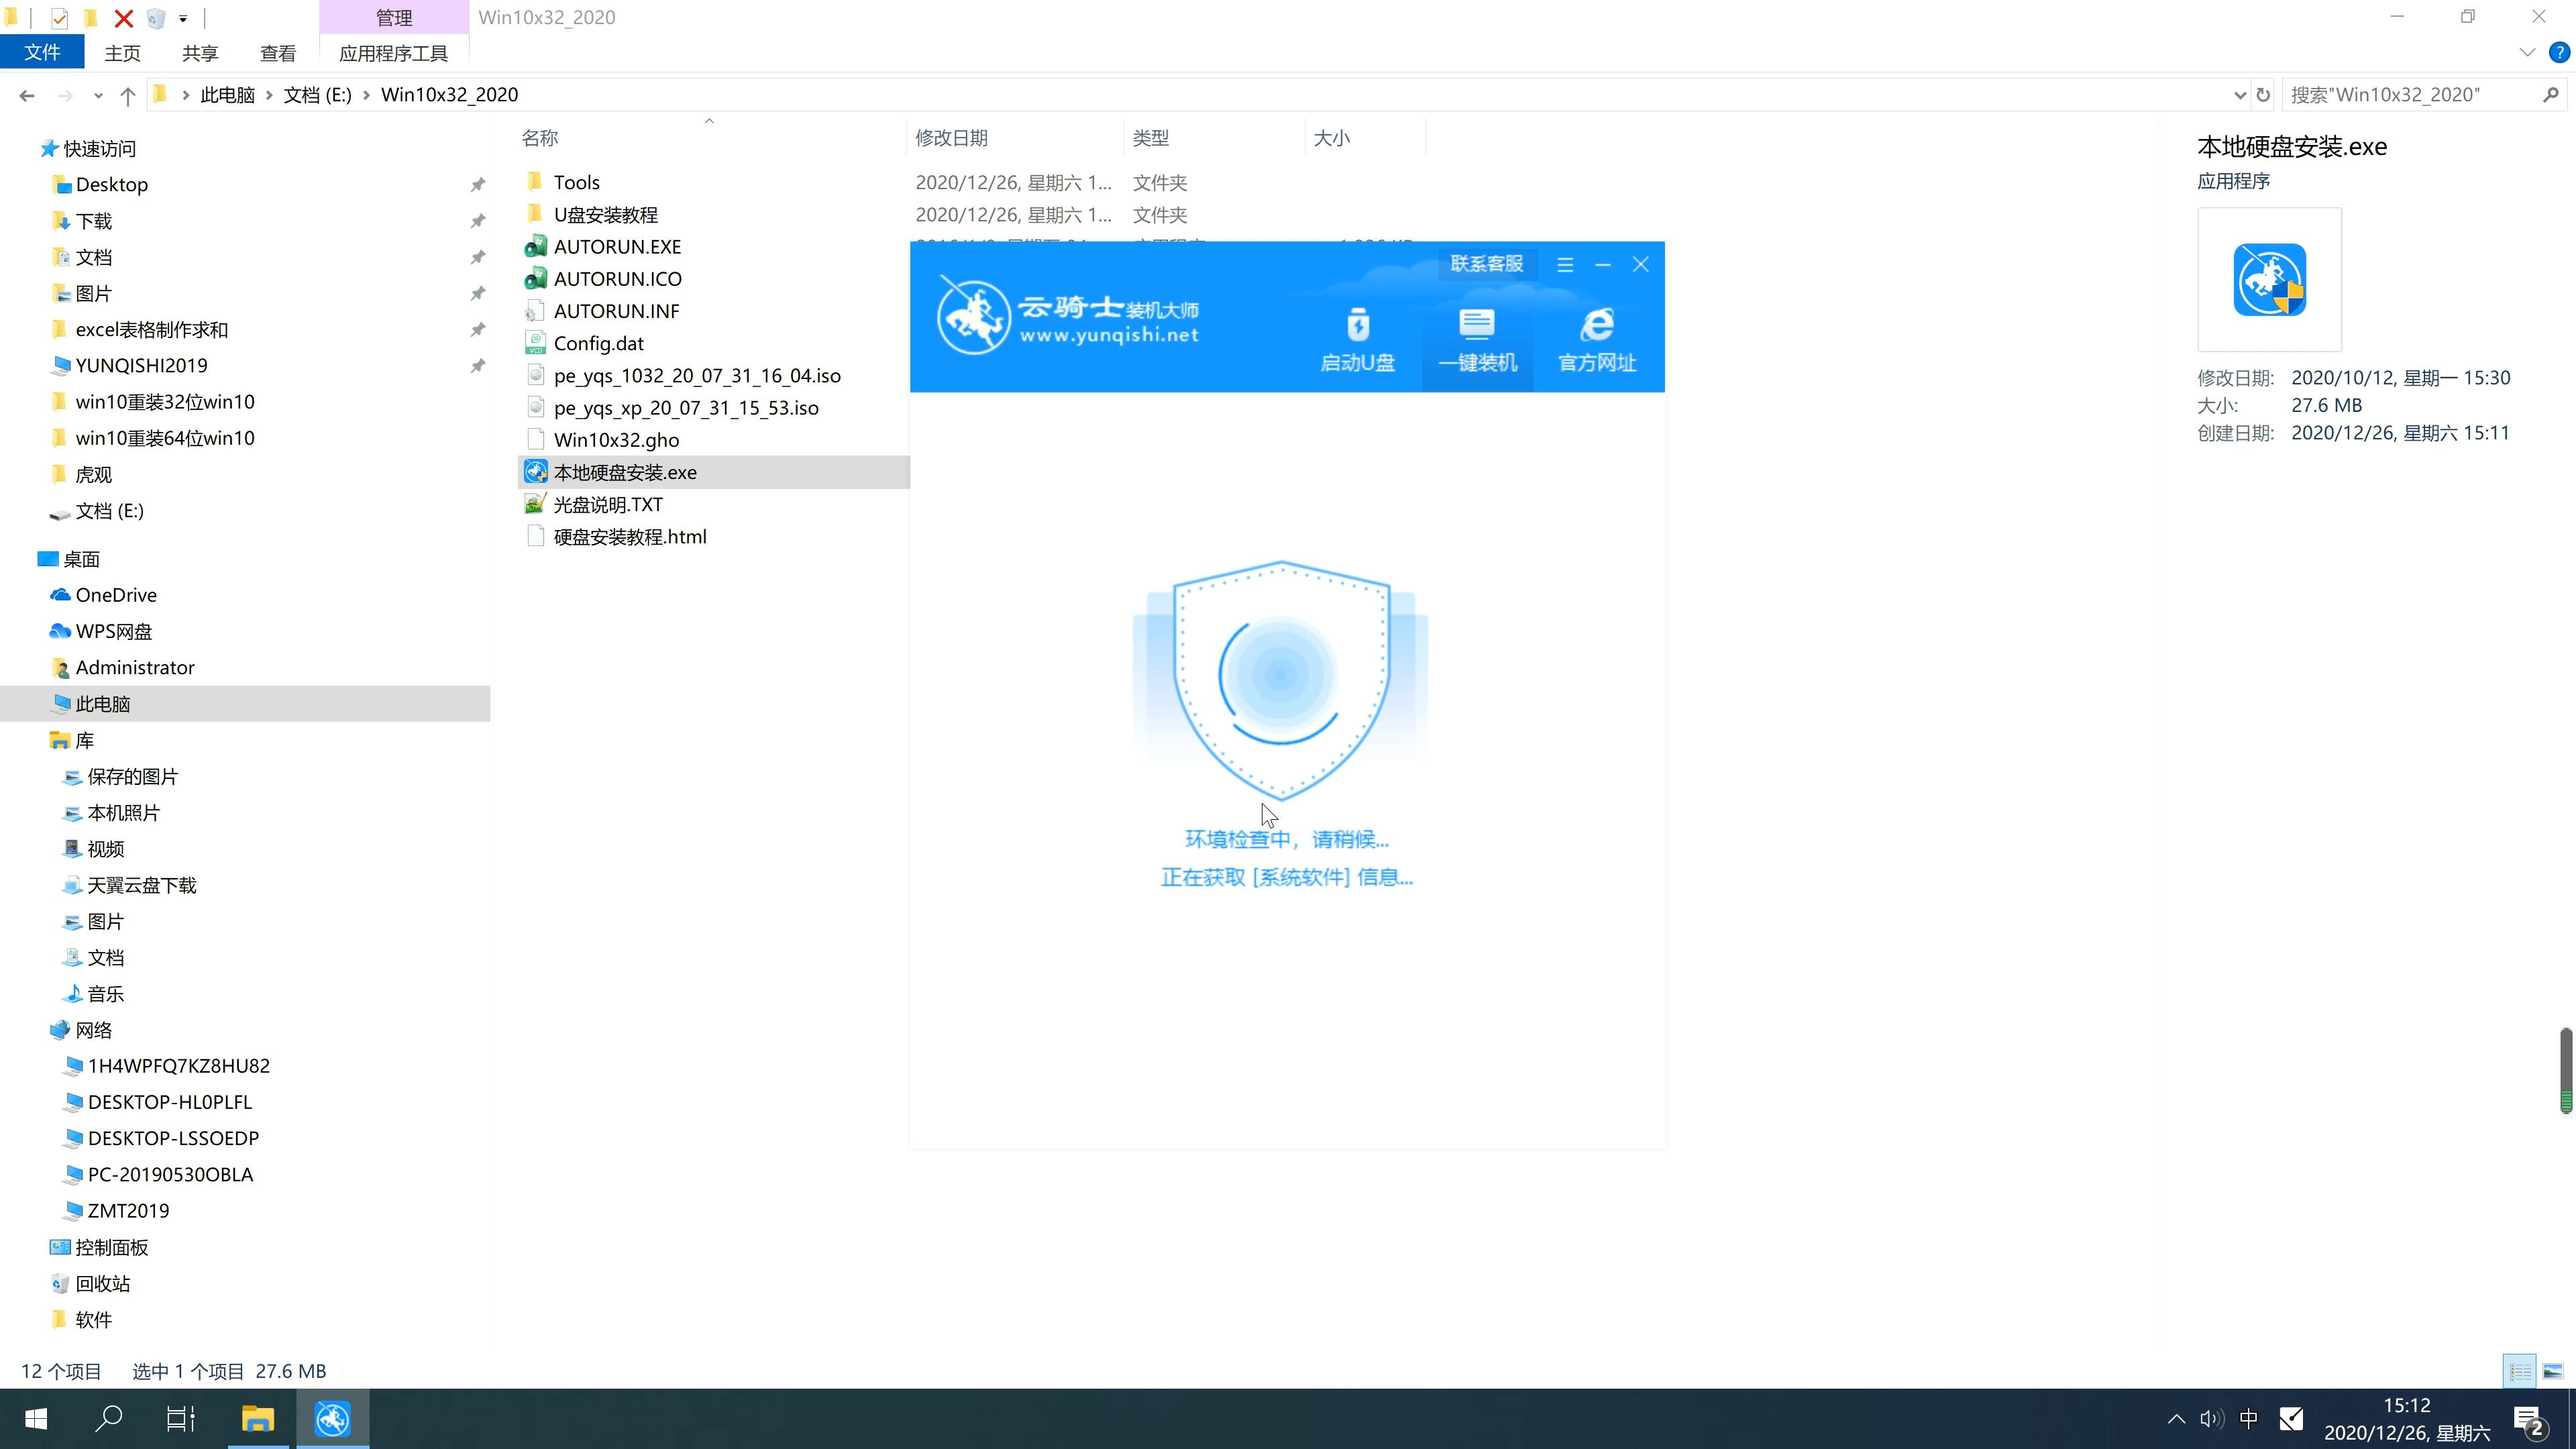
Task: Open the Tools folder
Action: [x=577, y=180]
